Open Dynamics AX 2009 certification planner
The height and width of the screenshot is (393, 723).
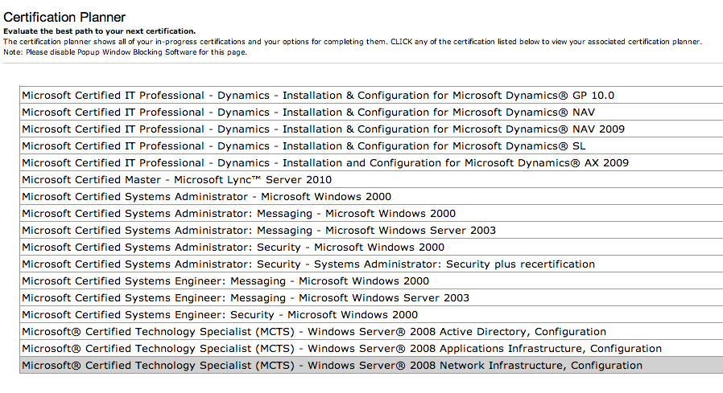coord(325,163)
